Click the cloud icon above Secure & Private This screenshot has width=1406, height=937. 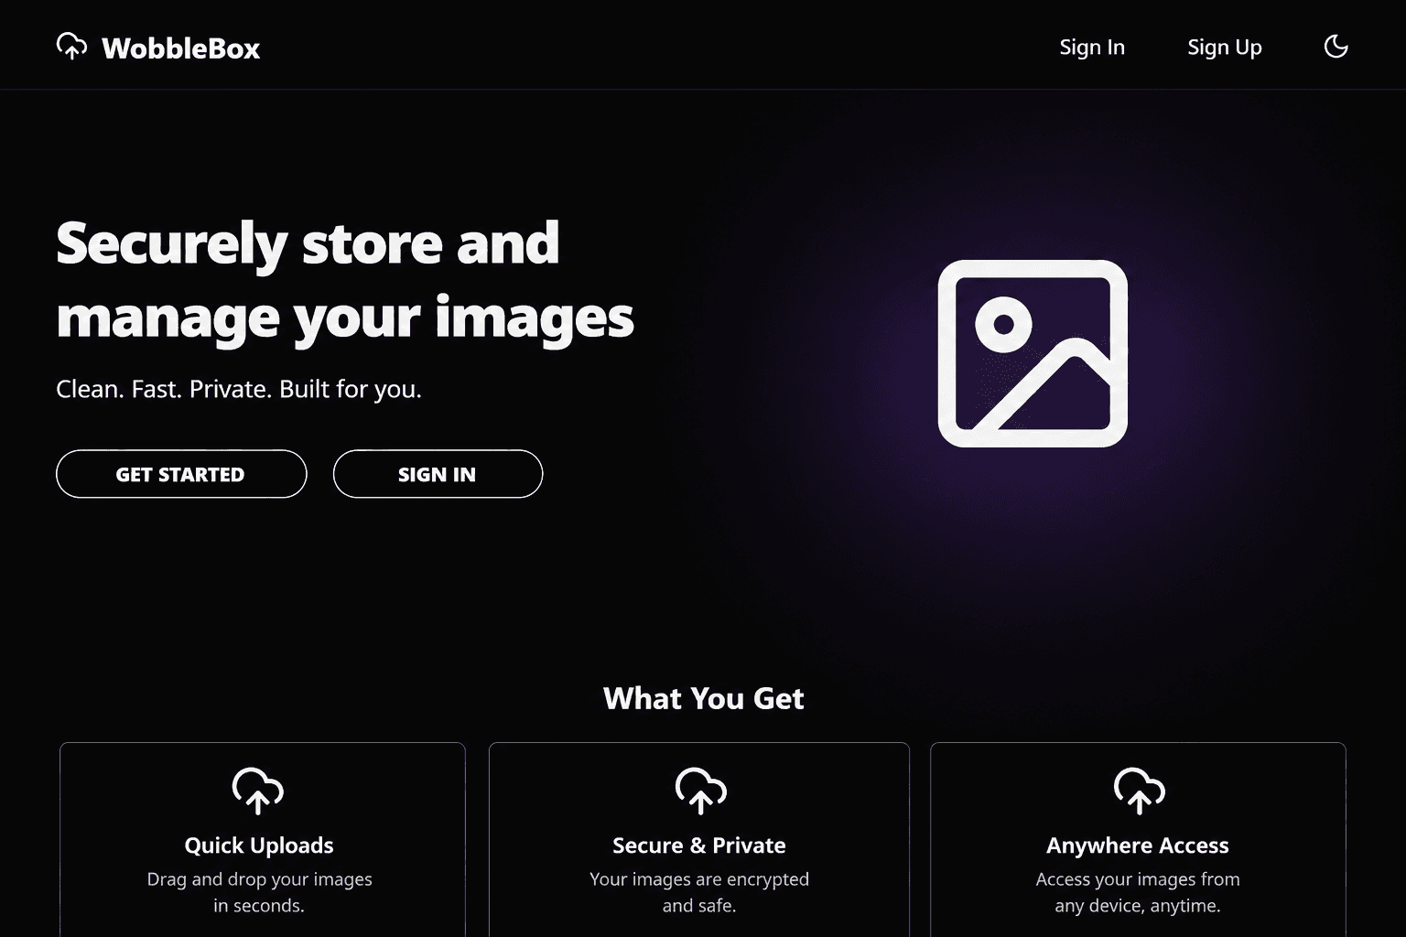coord(700,791)
